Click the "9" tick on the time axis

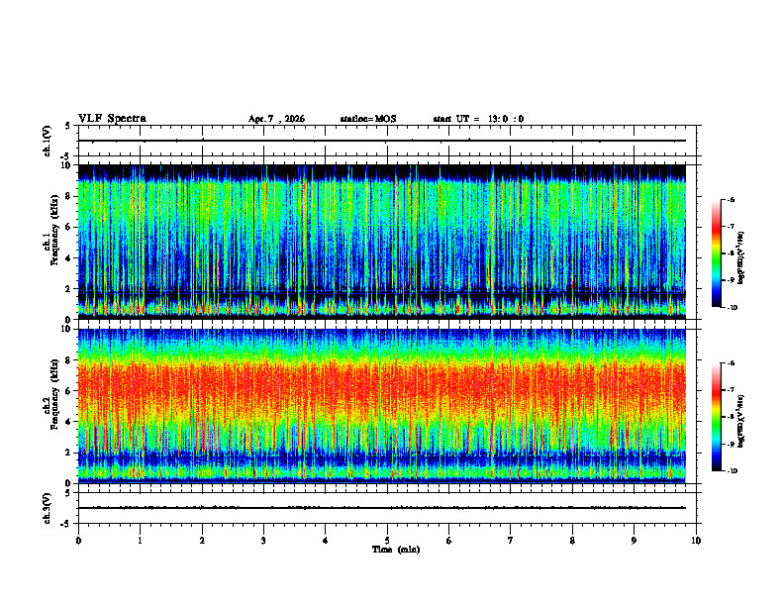634,541
